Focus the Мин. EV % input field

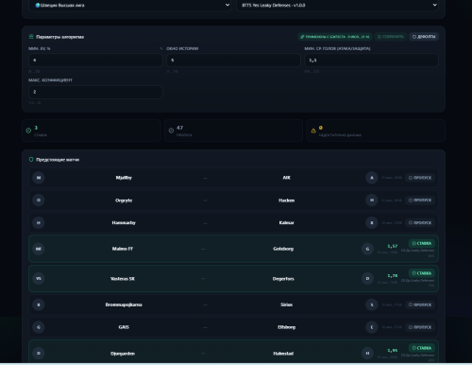pyautogui.click(x=95, y=61)
